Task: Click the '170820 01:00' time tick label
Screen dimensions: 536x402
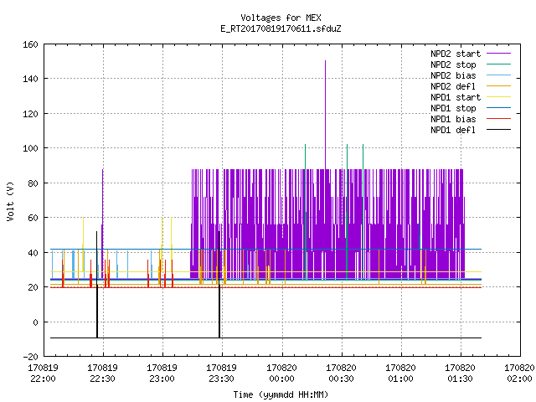Action: click(x=400, y=374)
